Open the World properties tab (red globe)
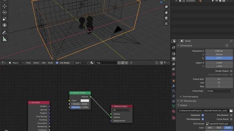Screen dimensions: 234x131 174,74
